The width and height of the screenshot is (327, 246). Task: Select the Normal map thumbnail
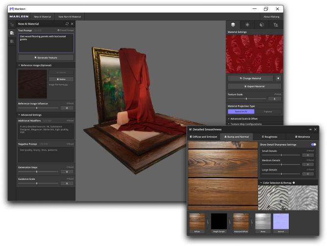coord(281,223)
